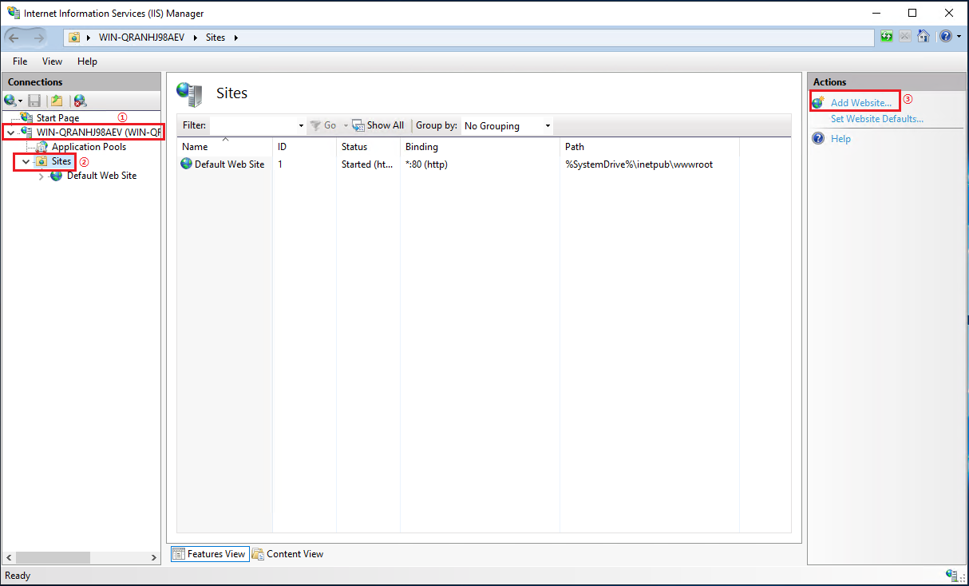Click the Sites folder icon in tree
This screenshot has width=969, height=586.
pos(42,161)
